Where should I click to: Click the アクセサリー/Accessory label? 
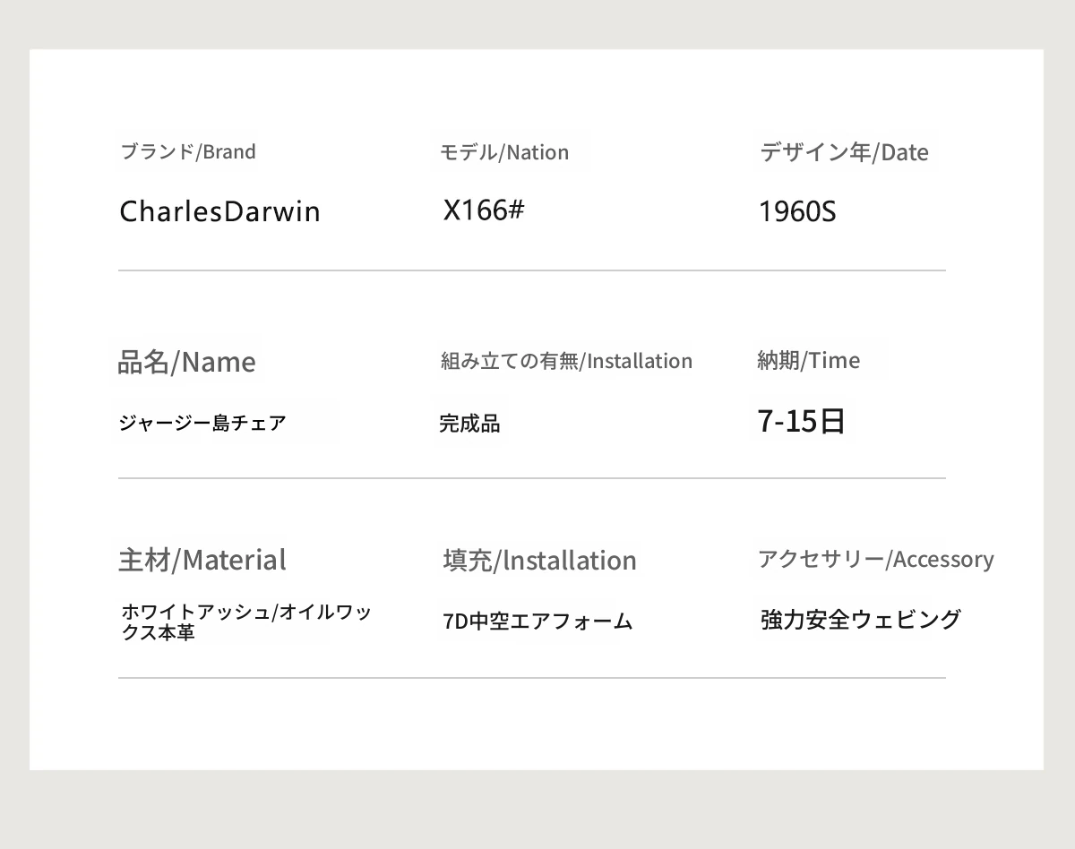[875, 559]
